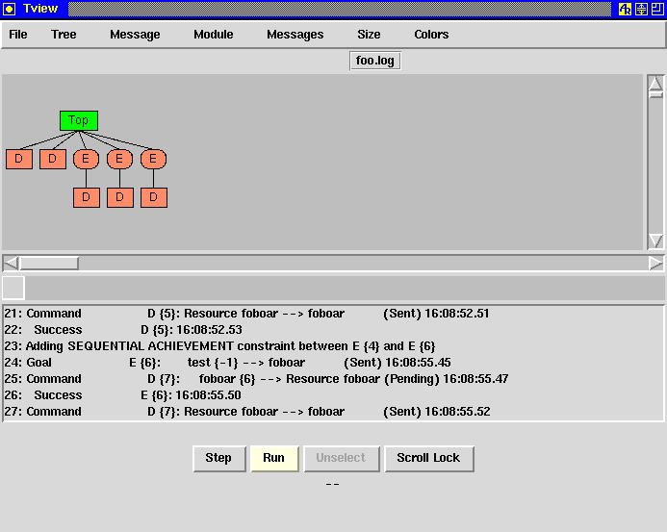Open the window menu icon beside Tview title
This screenshot has height=532, width=667.
[10, 9]
